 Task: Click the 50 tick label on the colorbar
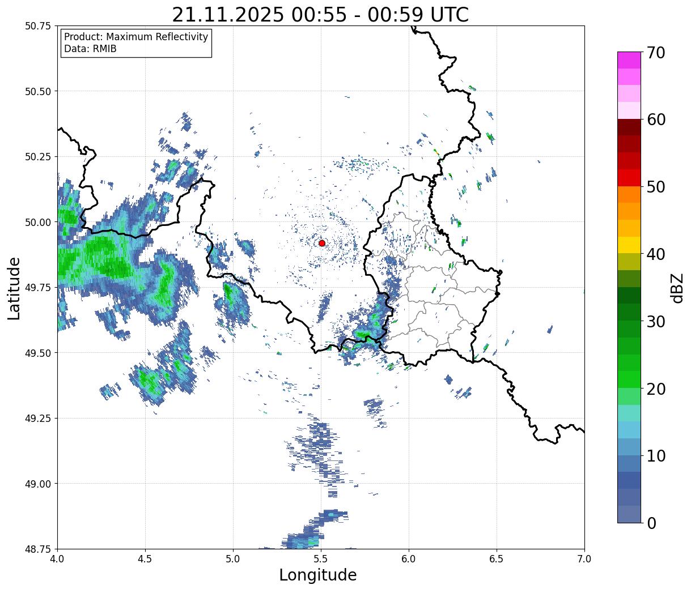click(655, 187)
